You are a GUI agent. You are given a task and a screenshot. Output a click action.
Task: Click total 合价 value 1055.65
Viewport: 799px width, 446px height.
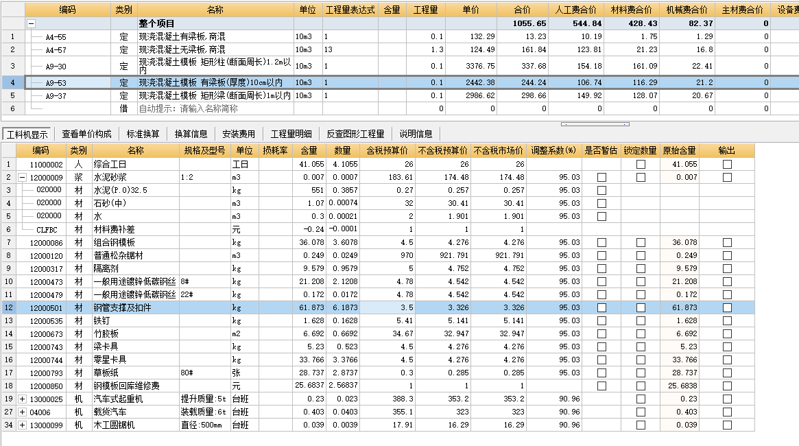[x=529, y=23]
